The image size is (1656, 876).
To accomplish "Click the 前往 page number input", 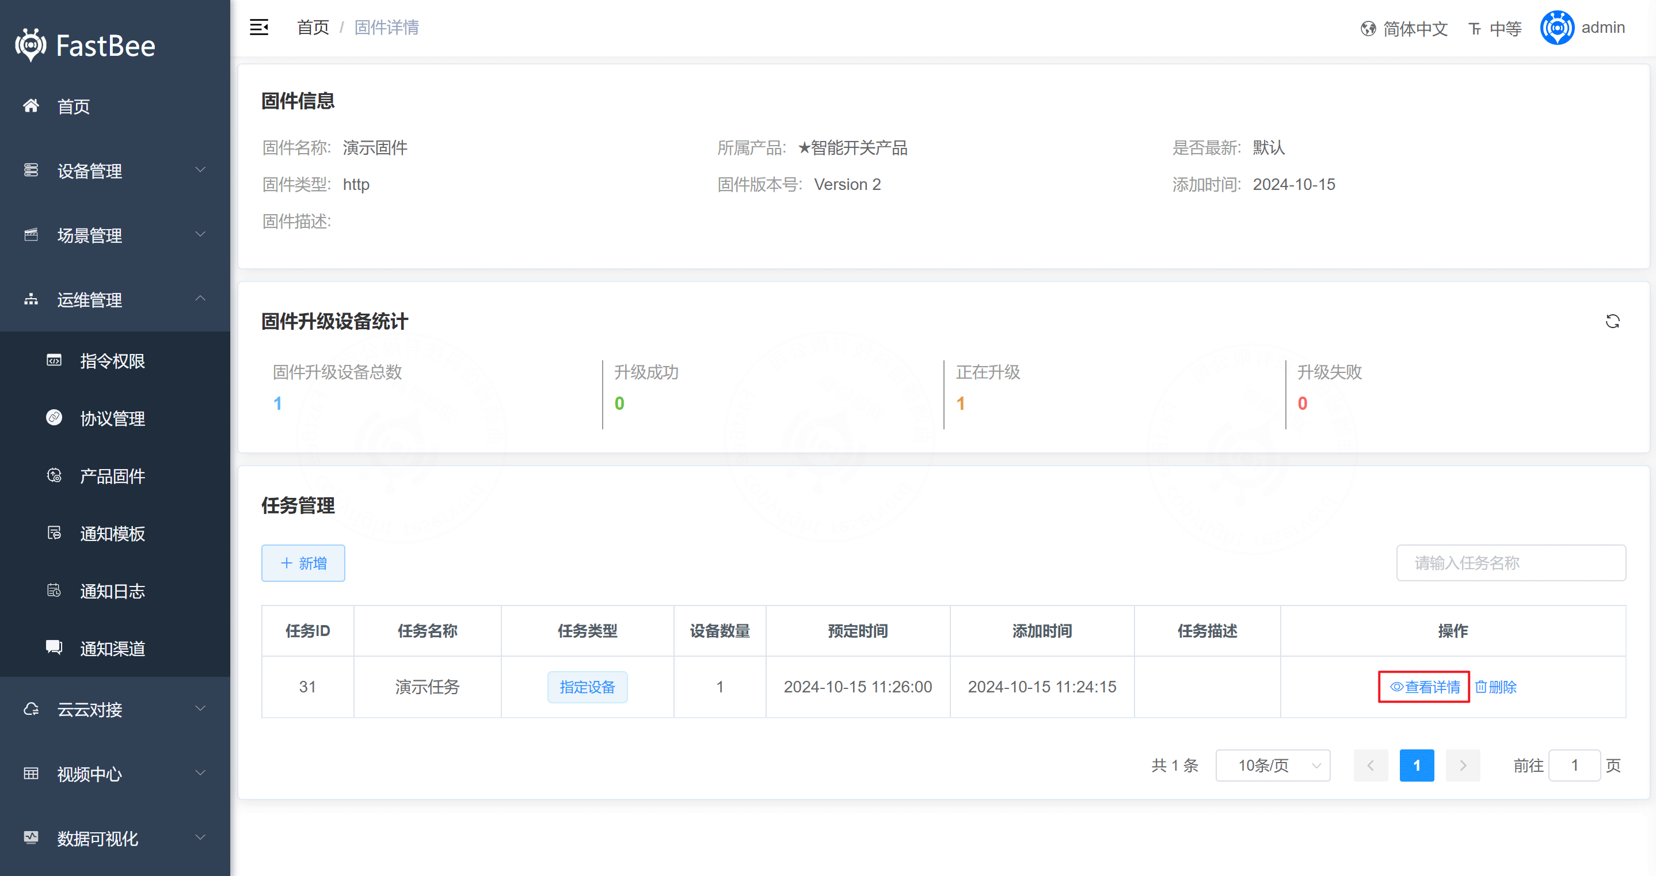I will point(1575,765).
